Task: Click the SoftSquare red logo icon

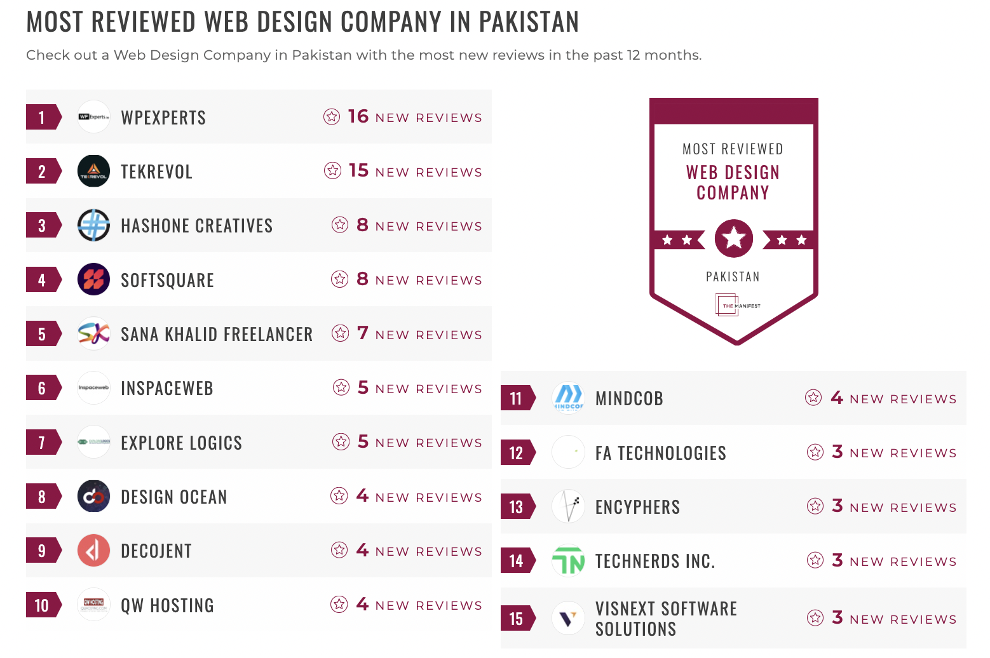Action: [93, 279]
